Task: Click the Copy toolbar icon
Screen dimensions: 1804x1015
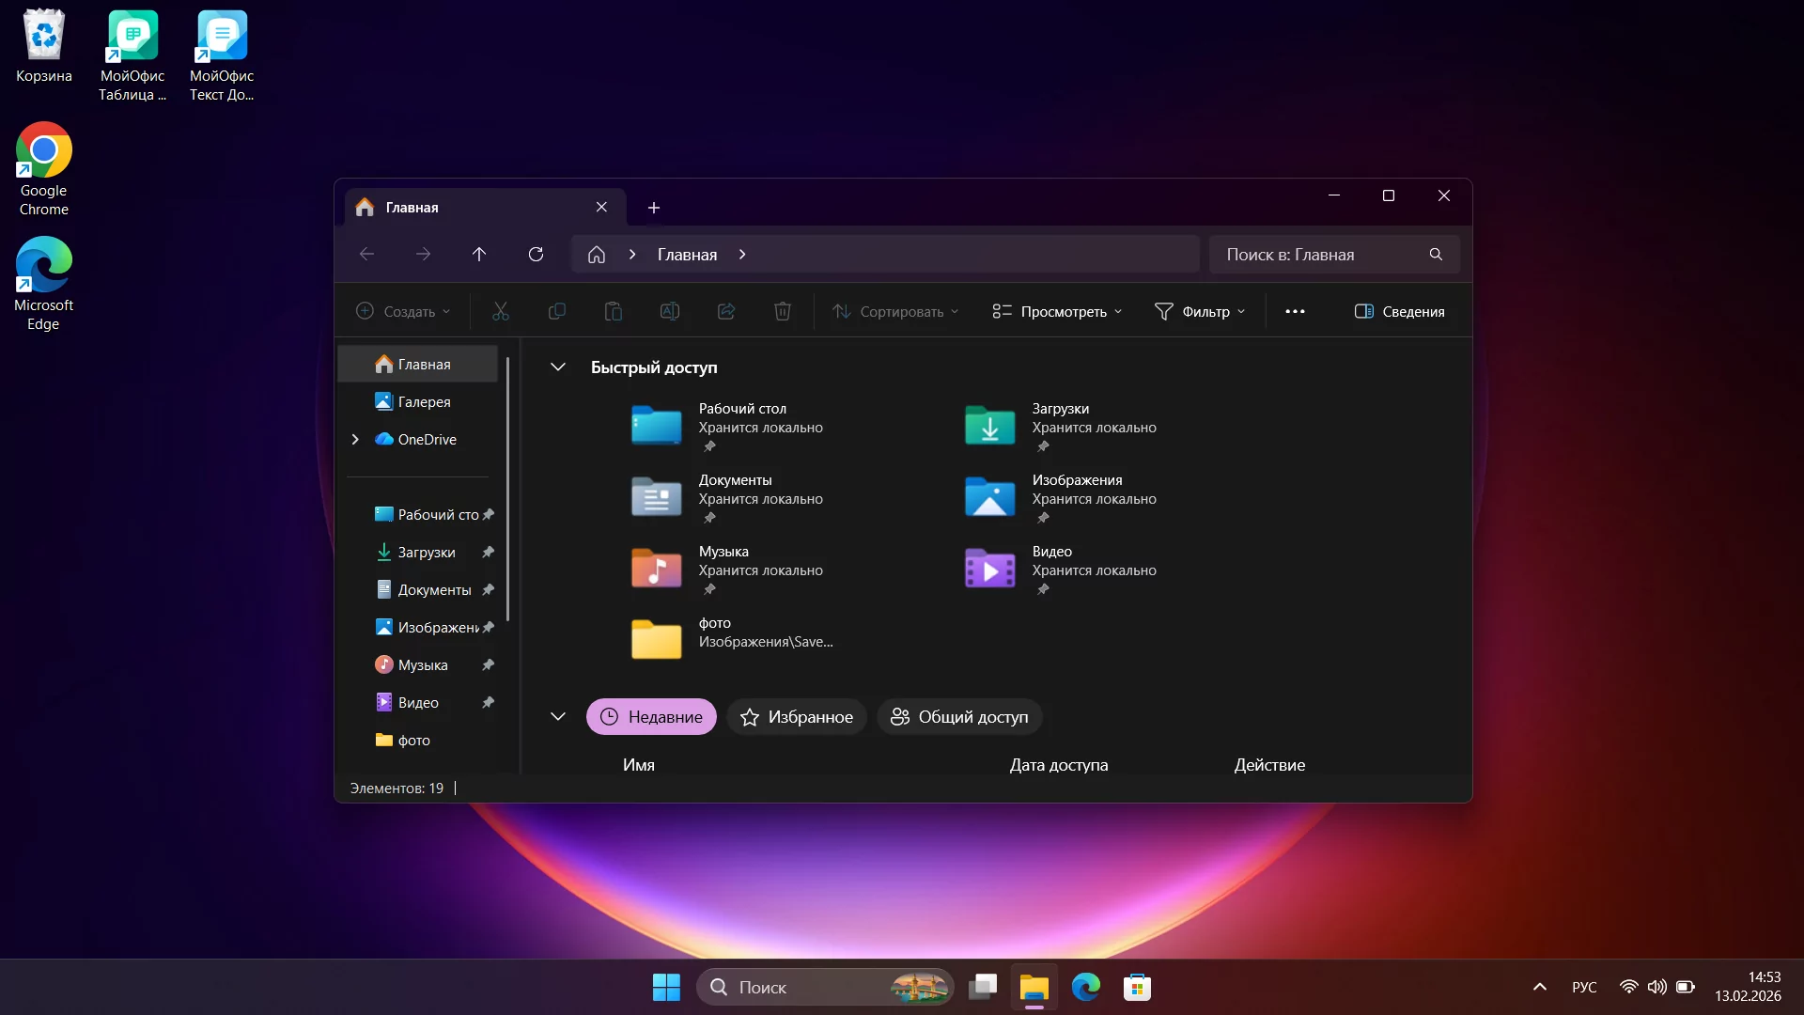Action: click(557, 311)
